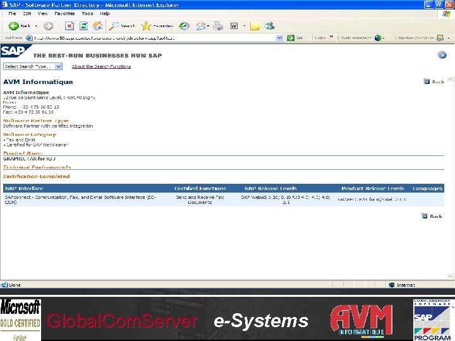Click the Certification Completed heading
This screenshot has height=341, width=455.
(x=36, y=176)
